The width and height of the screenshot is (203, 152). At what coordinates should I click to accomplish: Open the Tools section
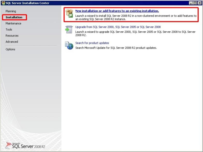9,30
